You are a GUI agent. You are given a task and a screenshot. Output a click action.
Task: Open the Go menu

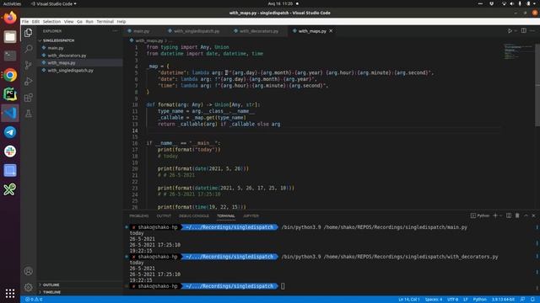(x=79, y=21)
